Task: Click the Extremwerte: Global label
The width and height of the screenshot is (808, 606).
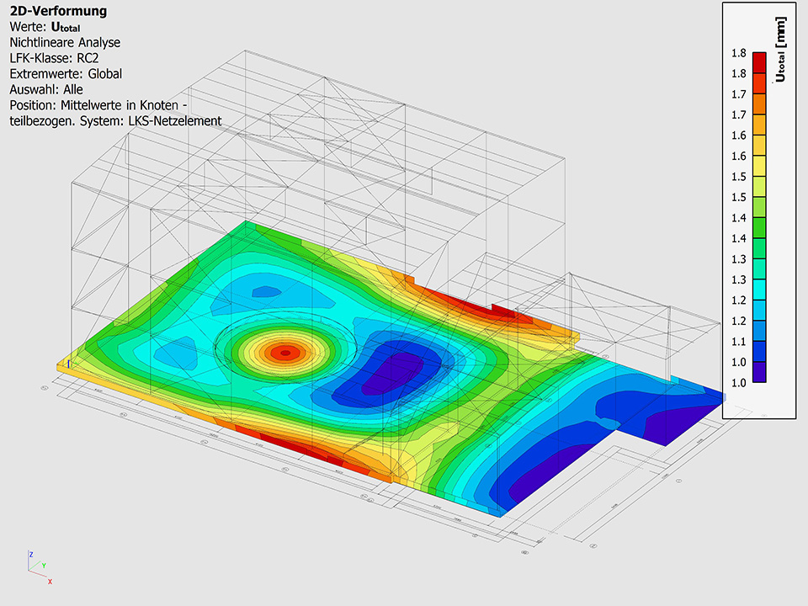Action: [x=66, y=74]
